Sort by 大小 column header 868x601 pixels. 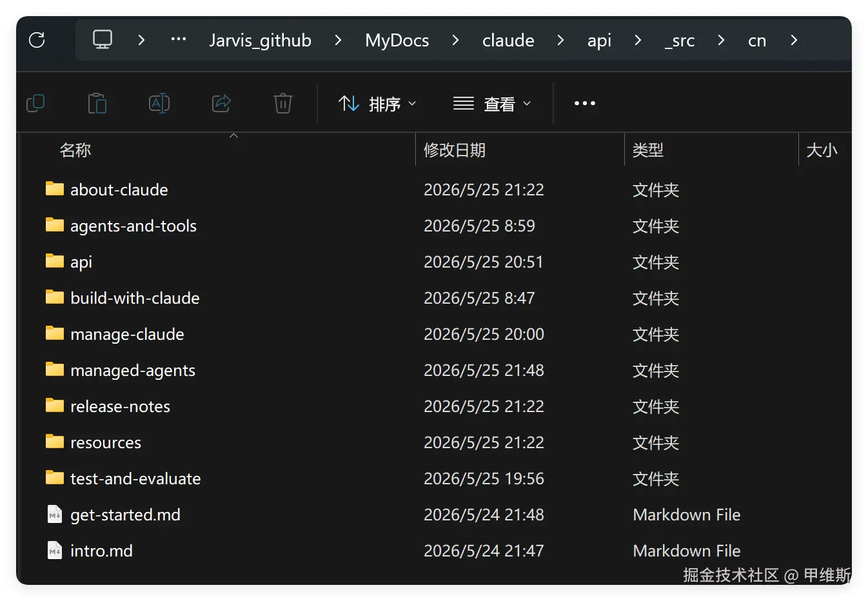(822, 150)
